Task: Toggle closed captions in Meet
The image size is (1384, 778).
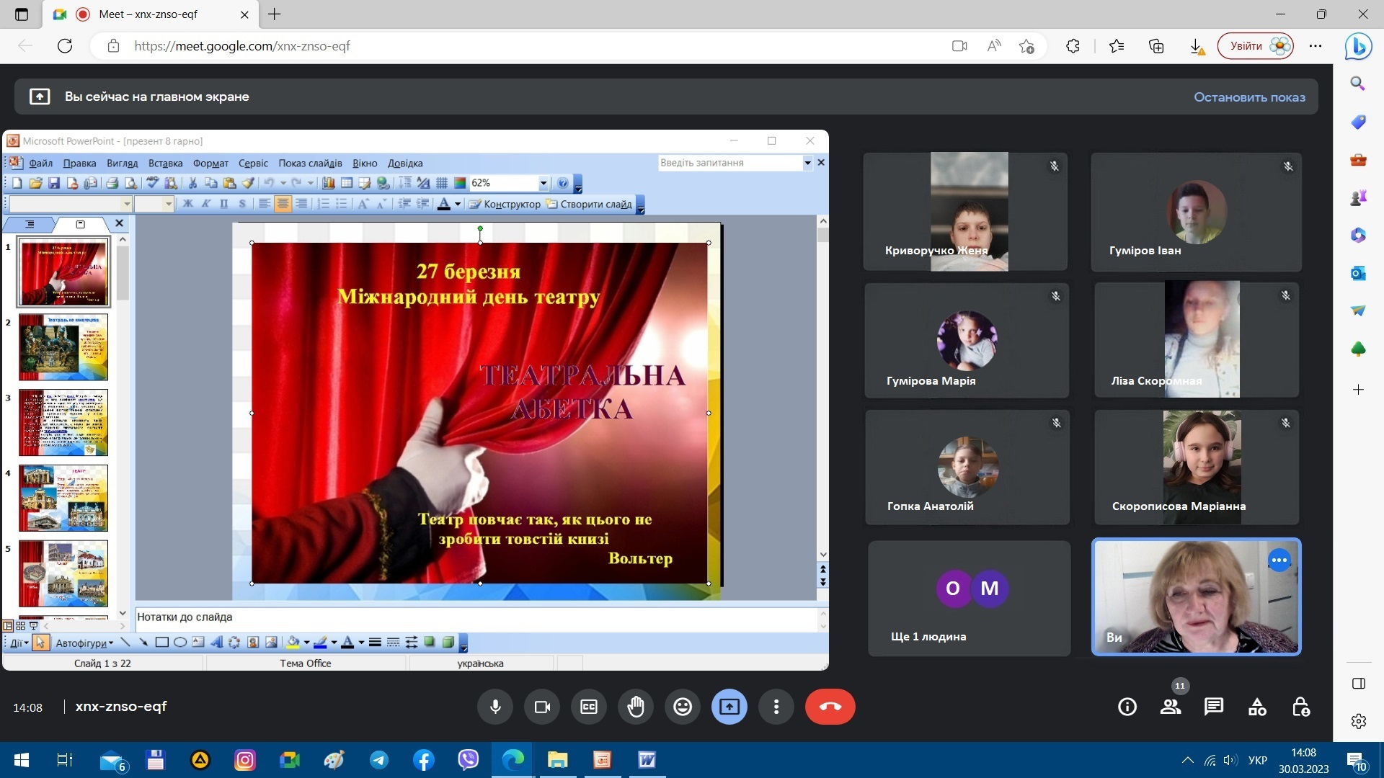Action: tap(589, 707)
